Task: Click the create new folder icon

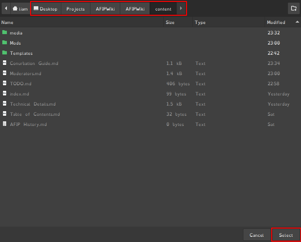Action: coord(294,9)
